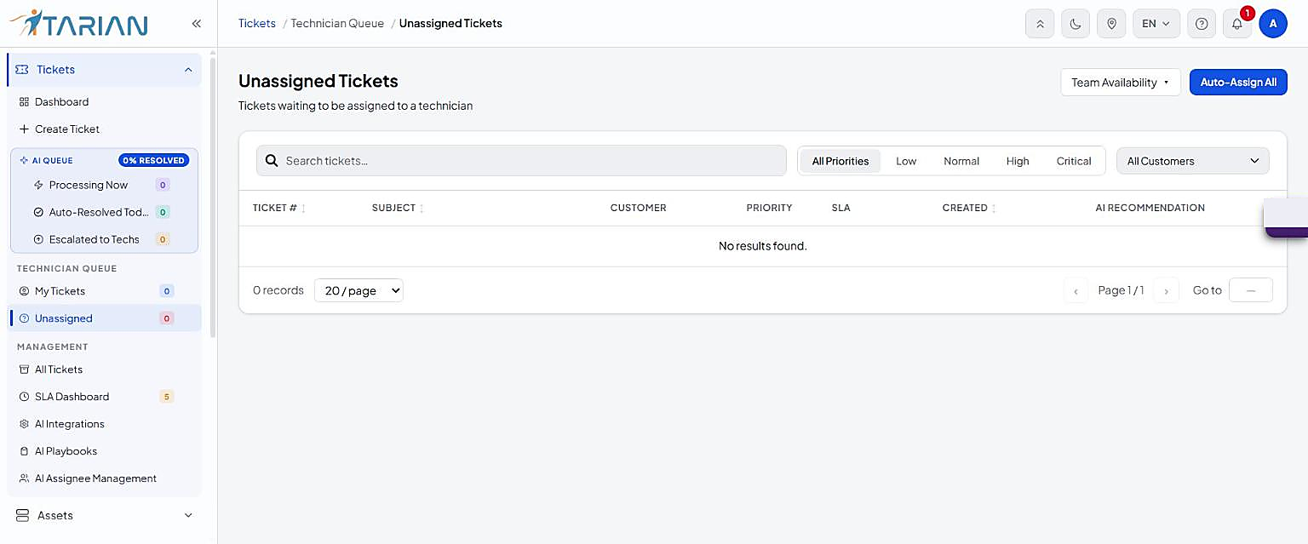Open user avatar A menu
The width and height of the screenshot is (1308, 544).
1273,24
